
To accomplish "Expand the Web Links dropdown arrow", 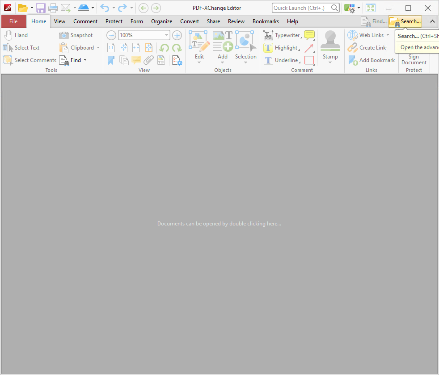I will click(388, 35).
